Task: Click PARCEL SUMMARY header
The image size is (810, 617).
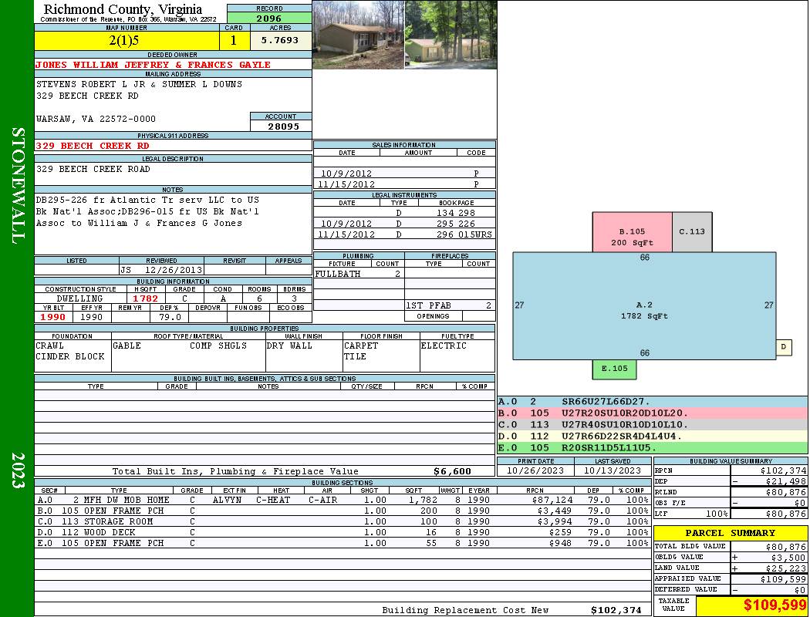Action: [x=731, y=533]
